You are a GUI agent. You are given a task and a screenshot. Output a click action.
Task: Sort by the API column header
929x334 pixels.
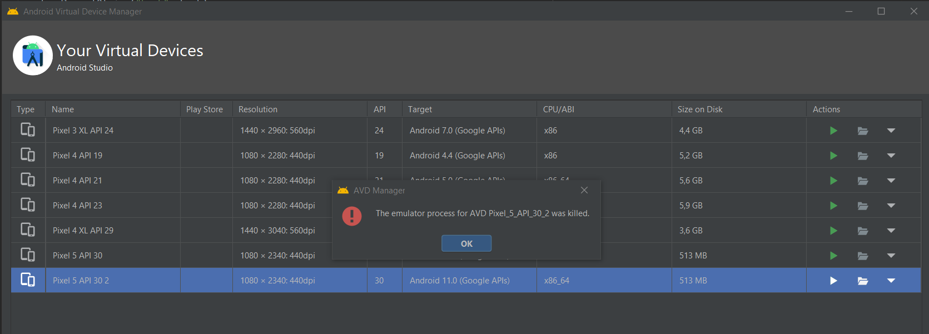tap(385, 109)
